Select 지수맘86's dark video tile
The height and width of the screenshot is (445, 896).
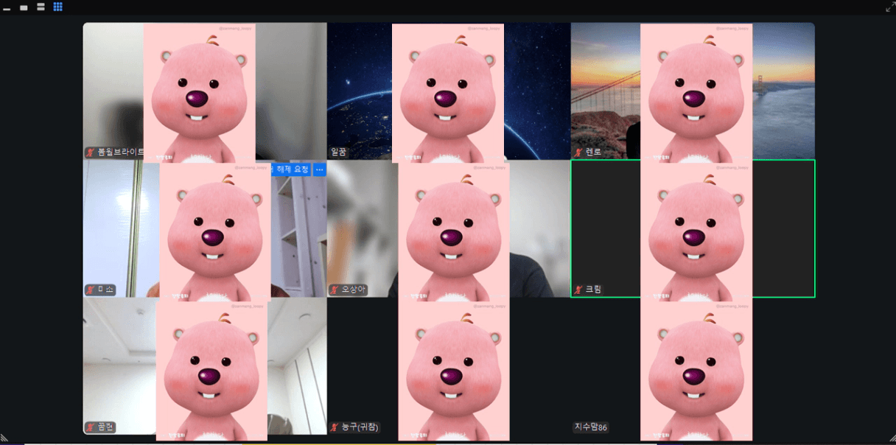(693, 366)
